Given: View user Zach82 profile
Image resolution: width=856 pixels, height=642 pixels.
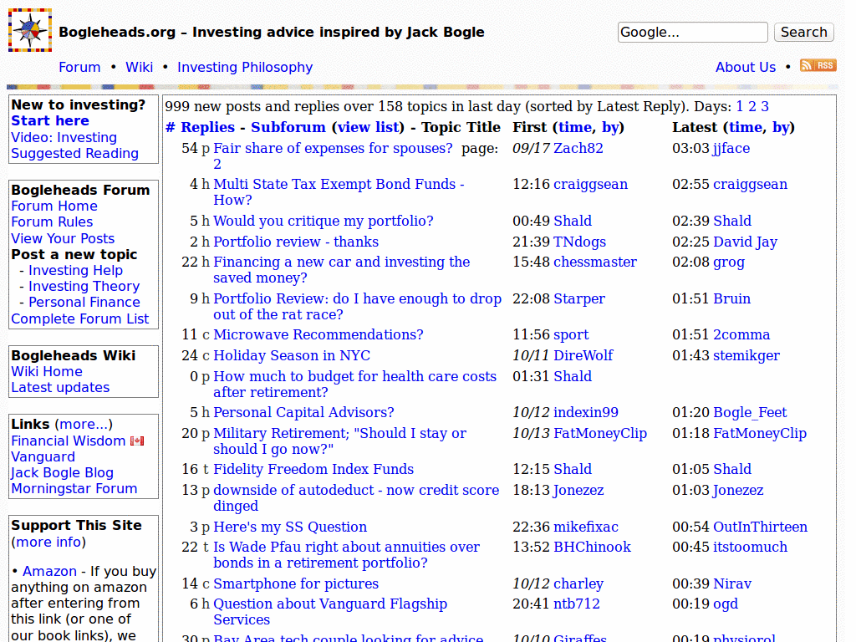Looking at the screenshot, I should [x=578, y=148].
